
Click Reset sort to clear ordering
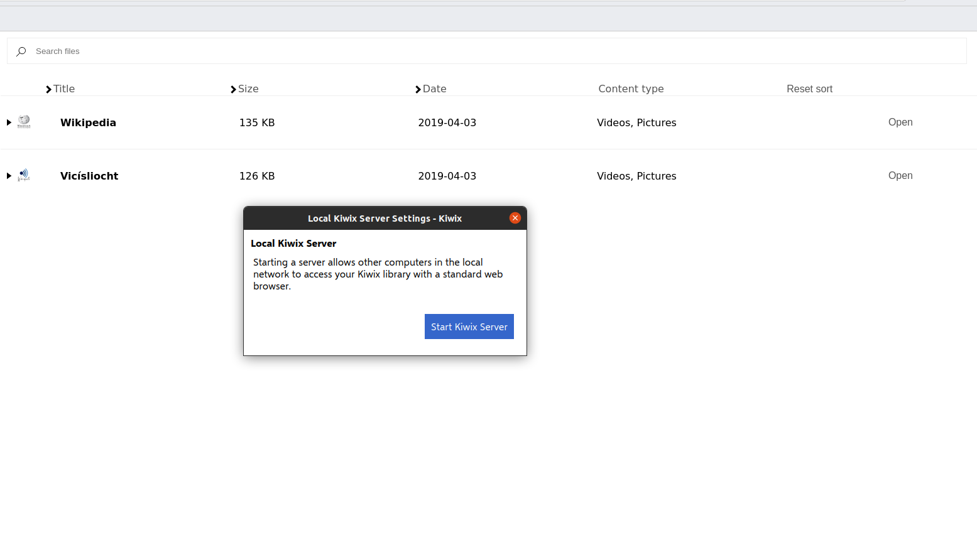809,89
